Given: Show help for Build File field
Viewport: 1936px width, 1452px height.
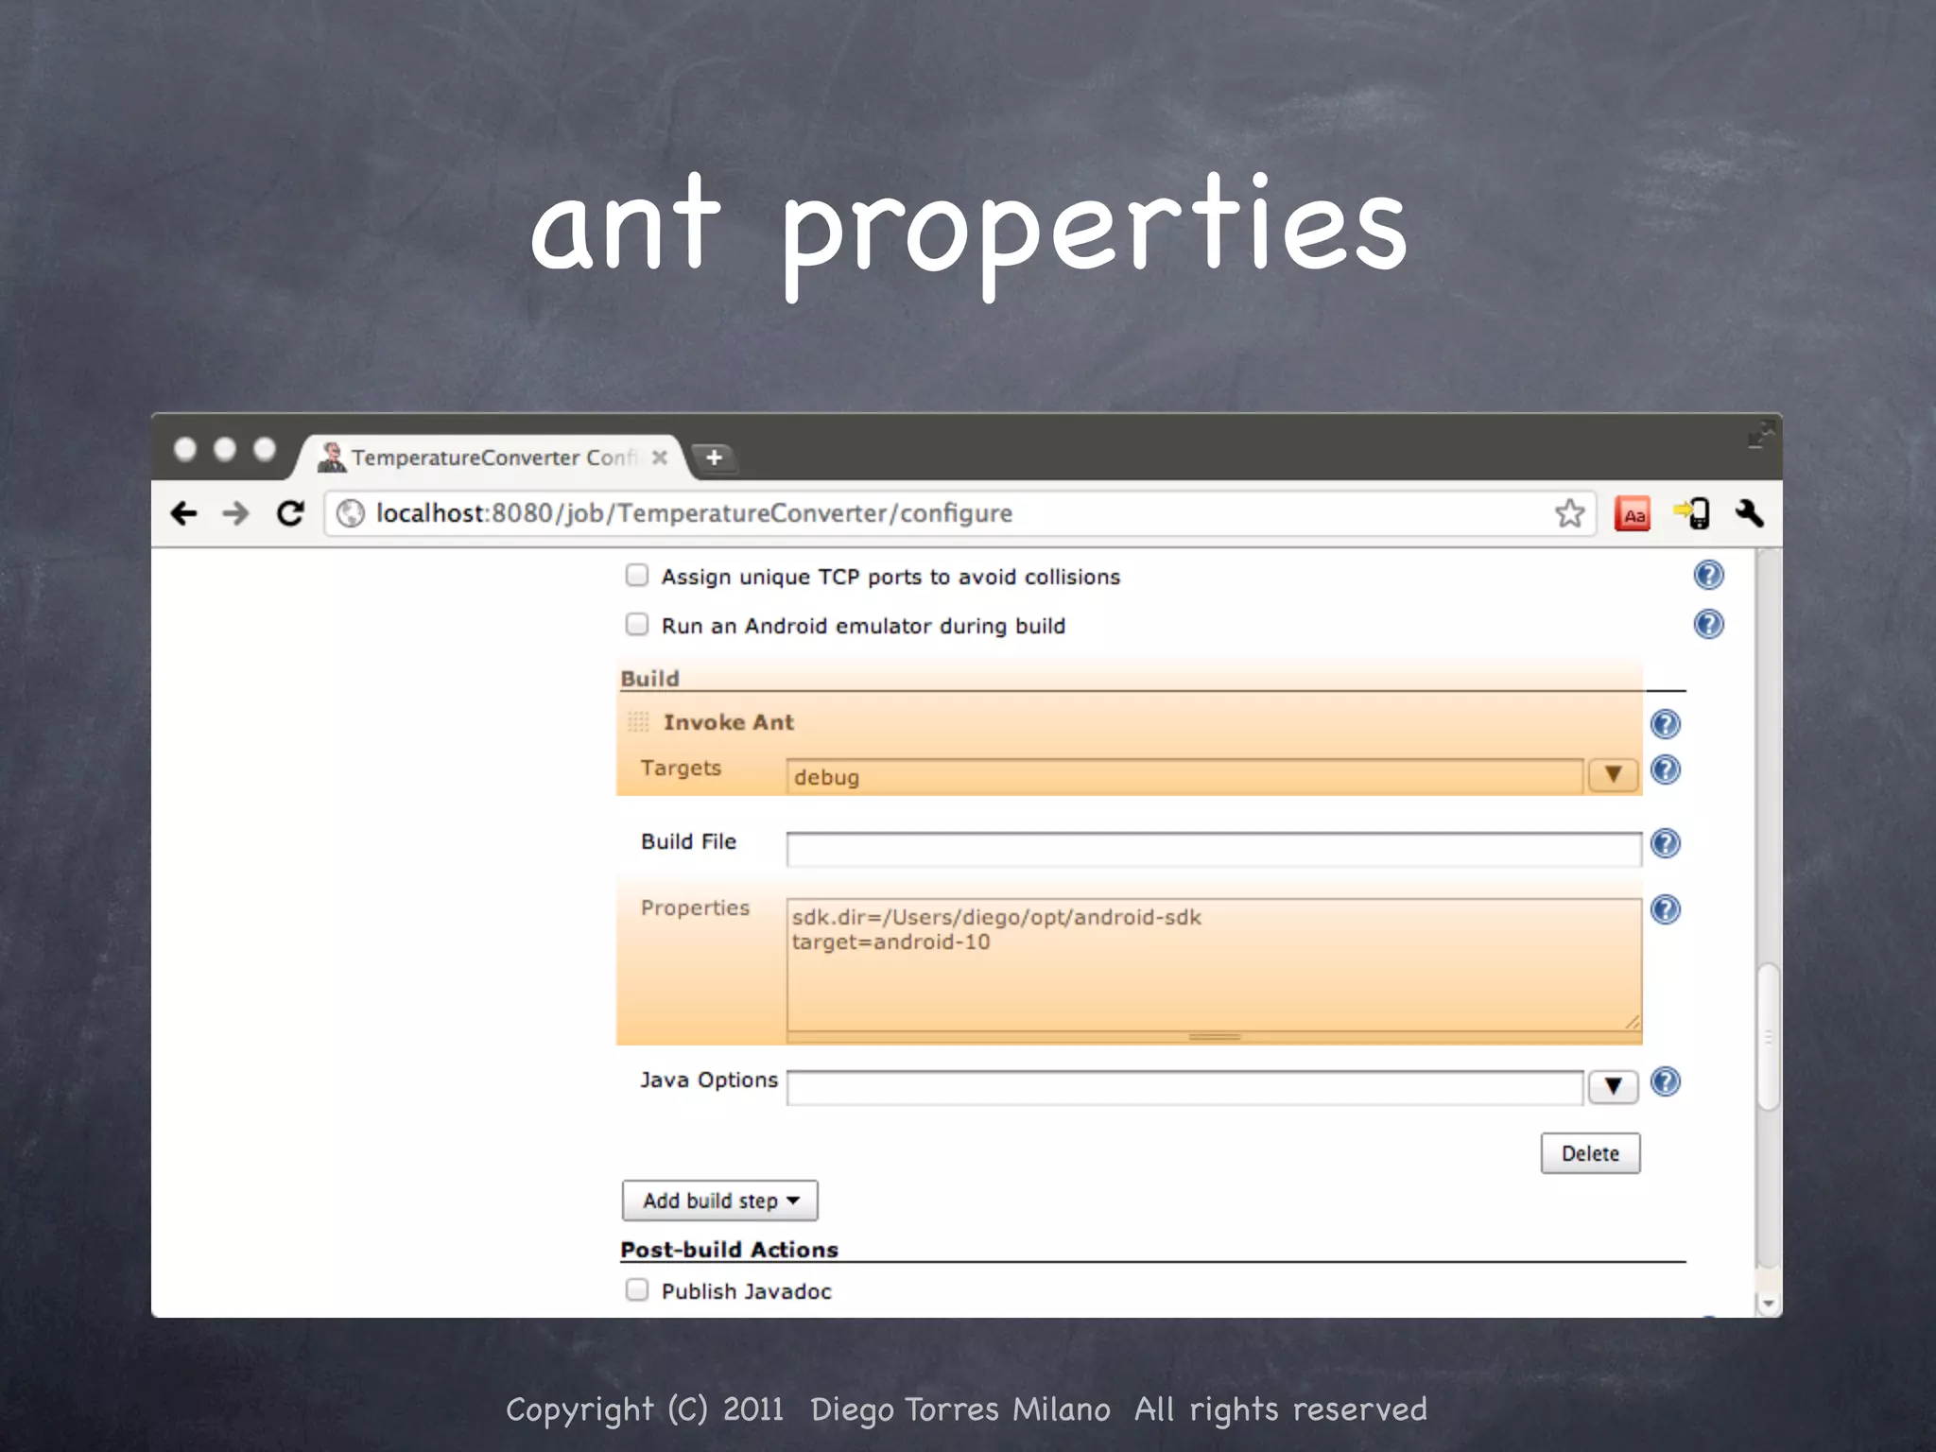Looking at the screenshot, I should pyautogui.click(x=1665, y=843).
